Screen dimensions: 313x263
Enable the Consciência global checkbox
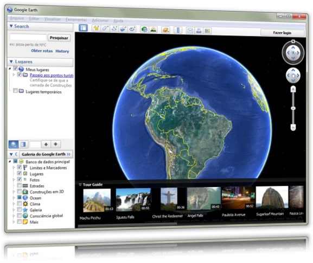(20, 215)
